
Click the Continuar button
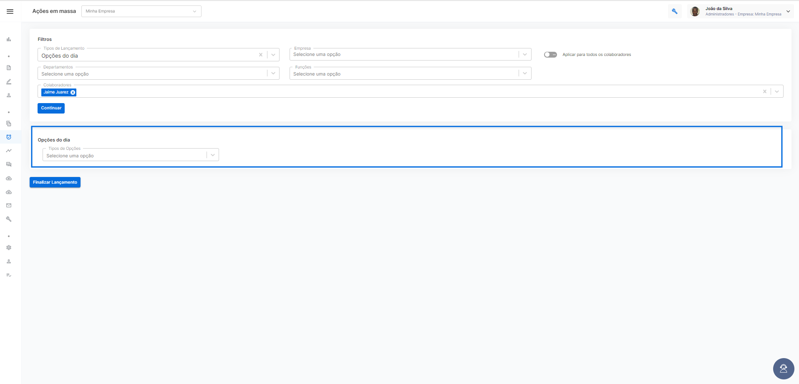tap(51, 108)
